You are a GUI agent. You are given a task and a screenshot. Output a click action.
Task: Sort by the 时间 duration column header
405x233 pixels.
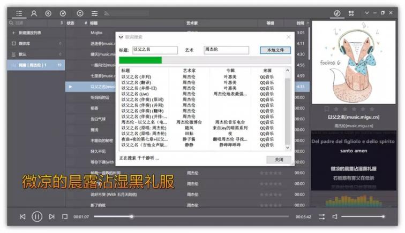pos(300,23)
